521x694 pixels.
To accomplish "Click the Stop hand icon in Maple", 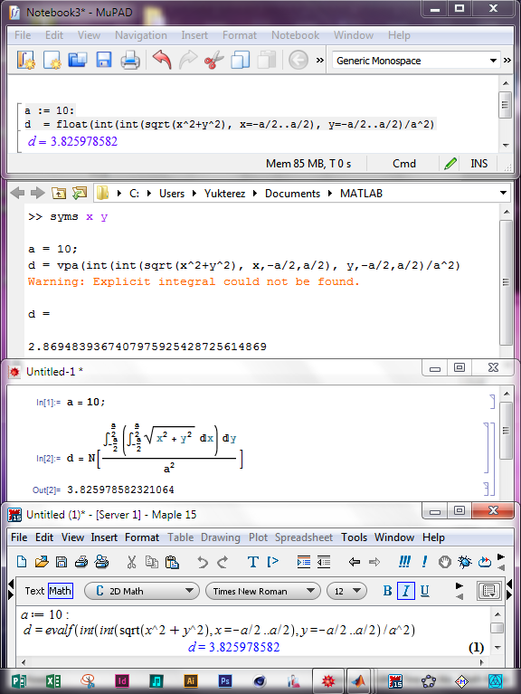I will pyautogui.click(x=445, y=562).
